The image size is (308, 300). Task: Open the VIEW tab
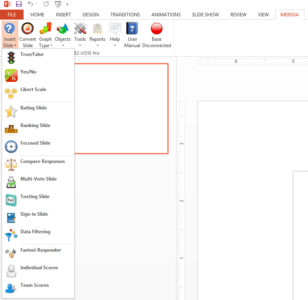pos(263,15)
